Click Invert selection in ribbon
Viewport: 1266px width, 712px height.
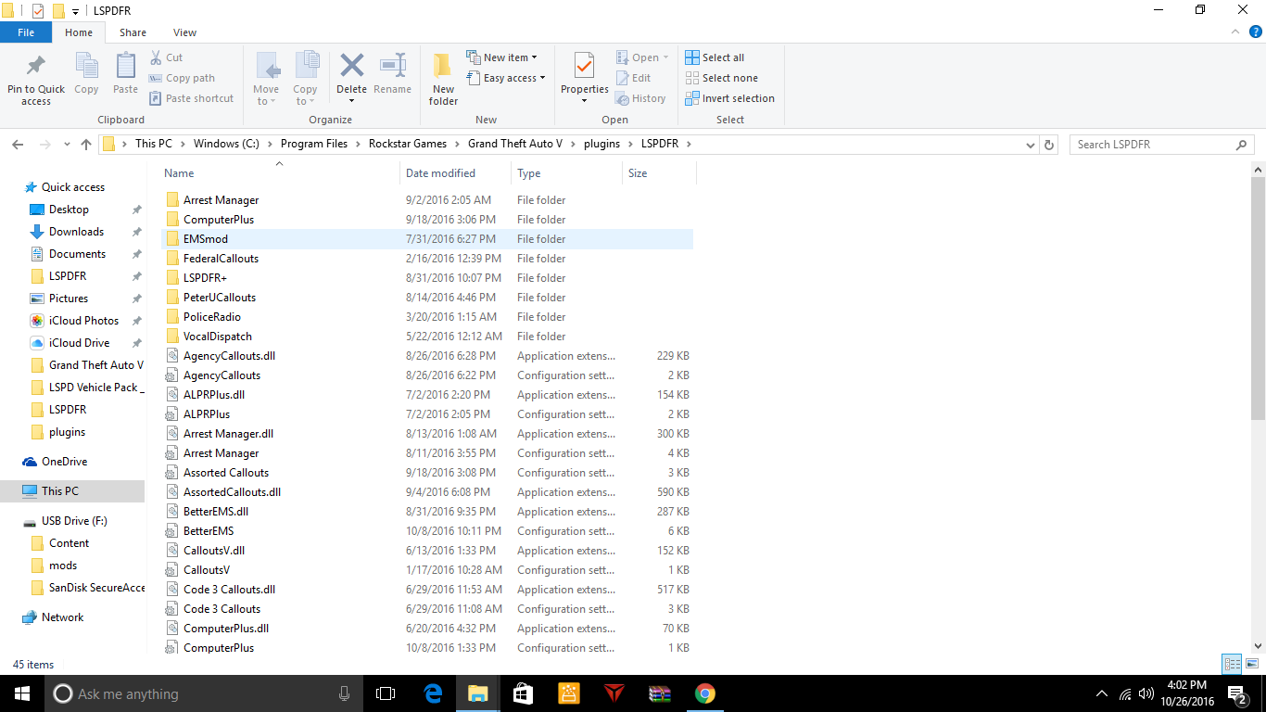tap(729, 98)
